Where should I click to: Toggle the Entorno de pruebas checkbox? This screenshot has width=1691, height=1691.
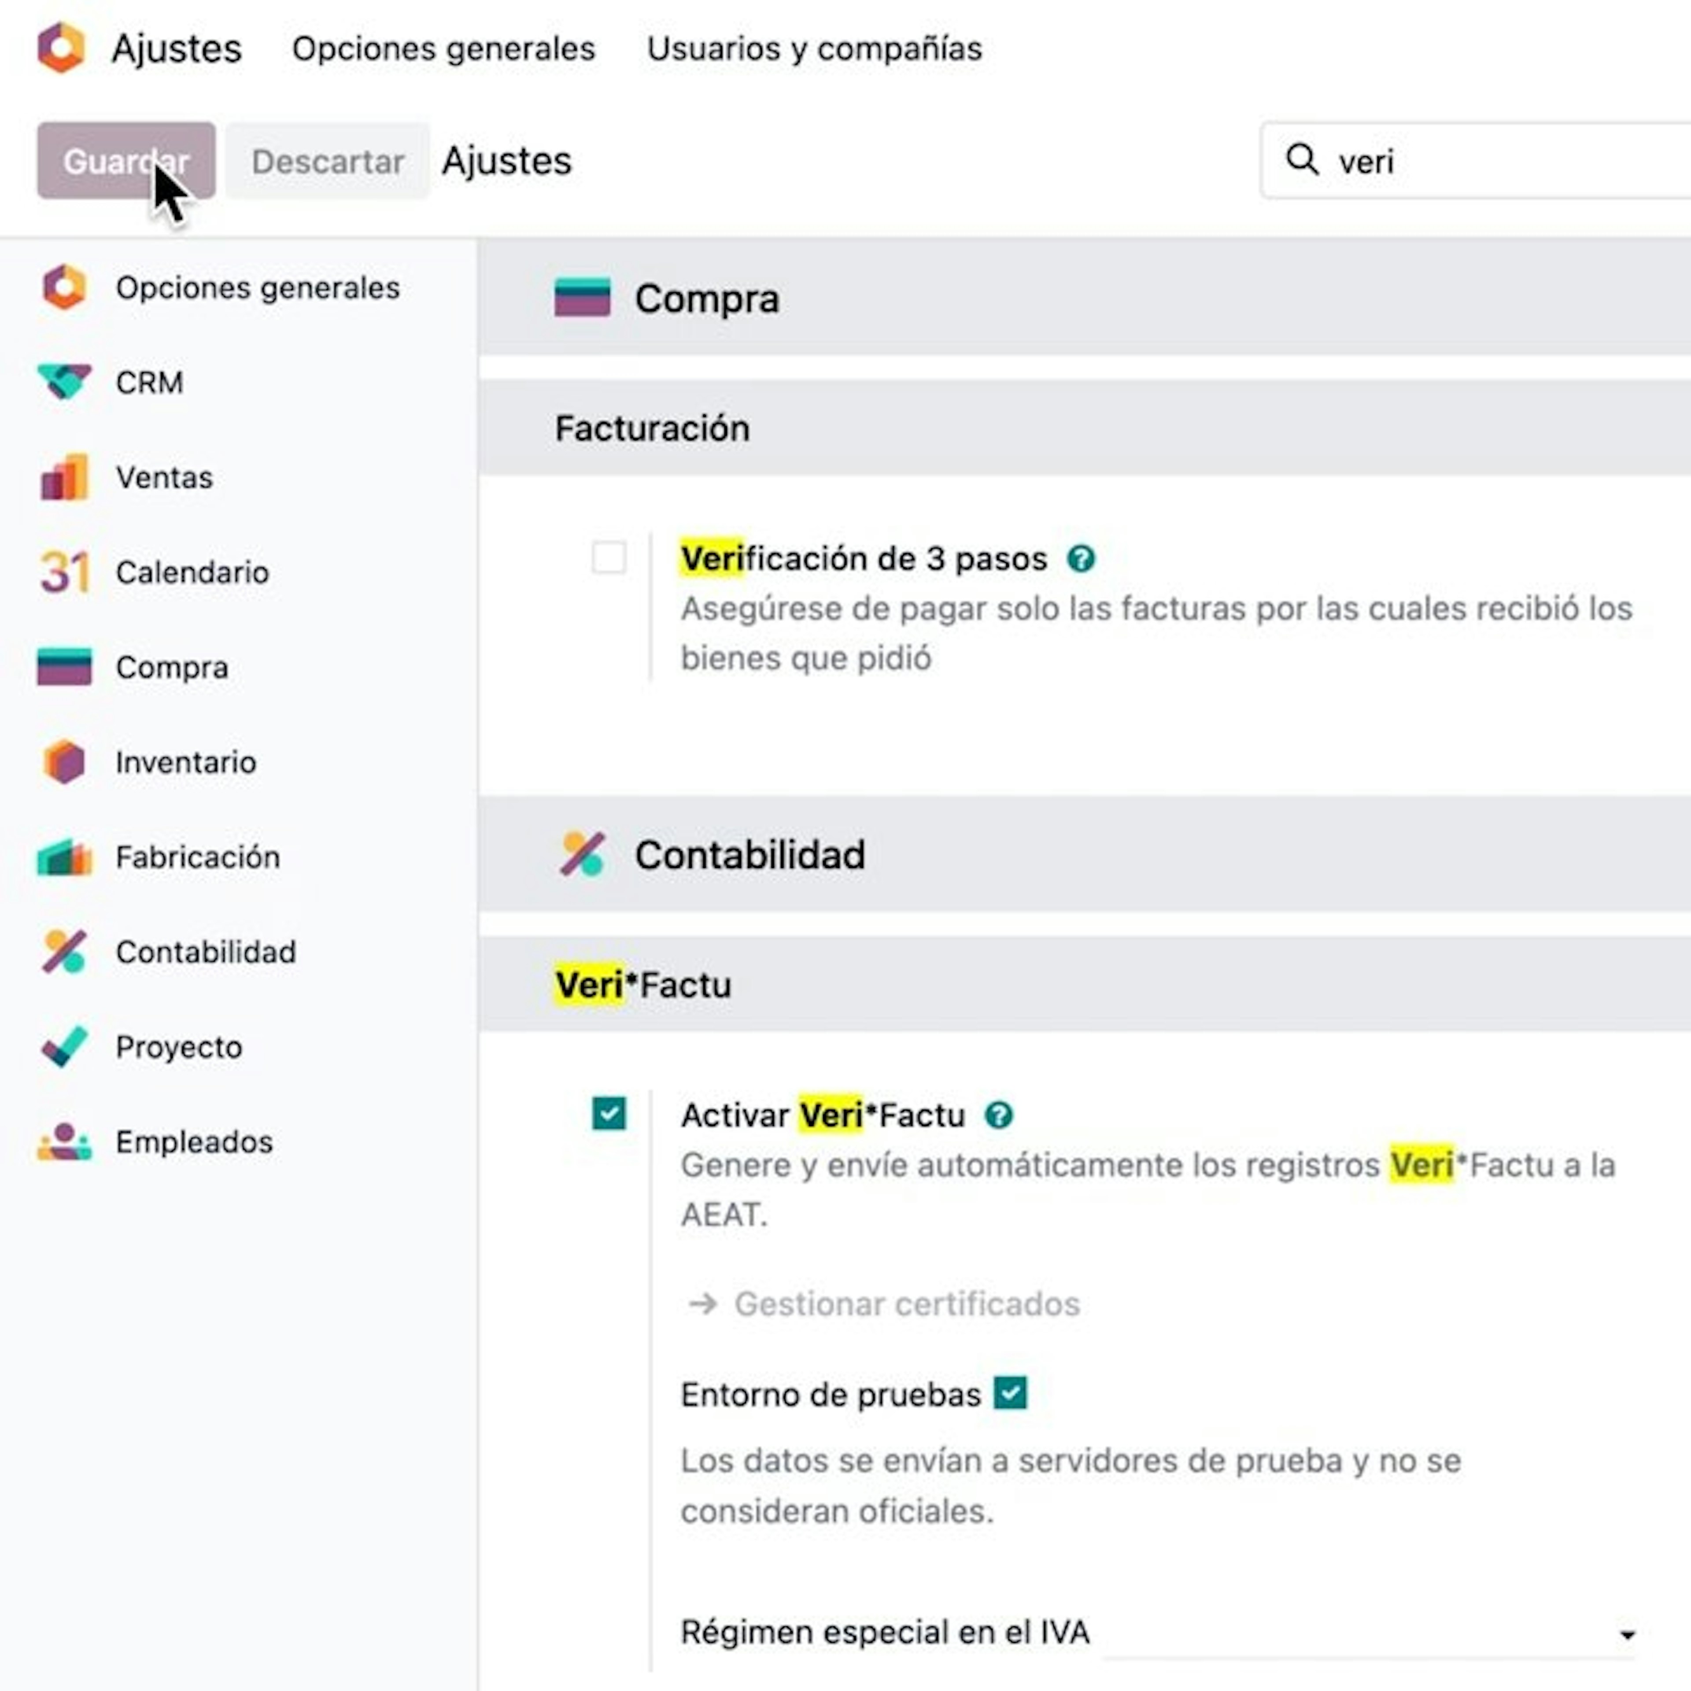(x=1010, y=1393)
